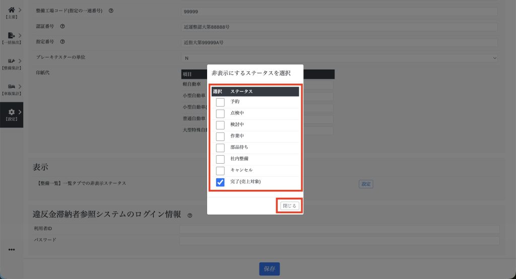The image size is (516, 279).
Task: Open the 【一括抽出】 file export icon
Action: [11, 36]
